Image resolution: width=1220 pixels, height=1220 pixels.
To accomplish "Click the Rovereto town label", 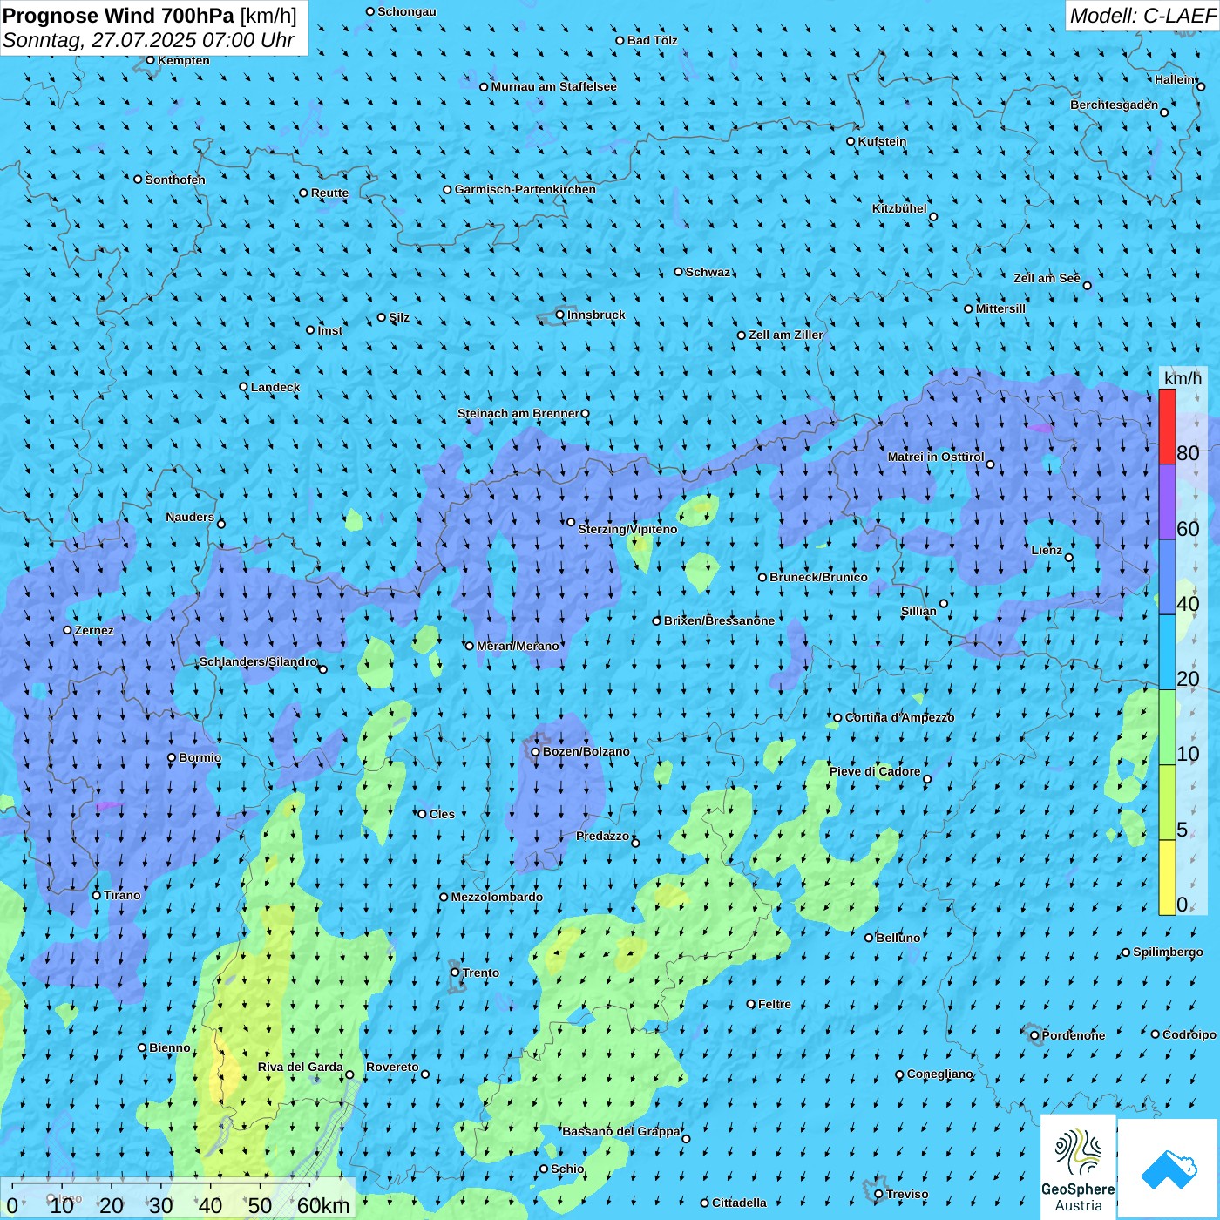I will 392,1067.
